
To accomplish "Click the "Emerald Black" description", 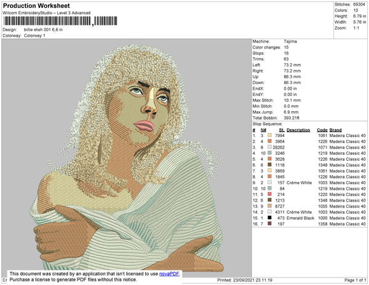I will [300, 218].
